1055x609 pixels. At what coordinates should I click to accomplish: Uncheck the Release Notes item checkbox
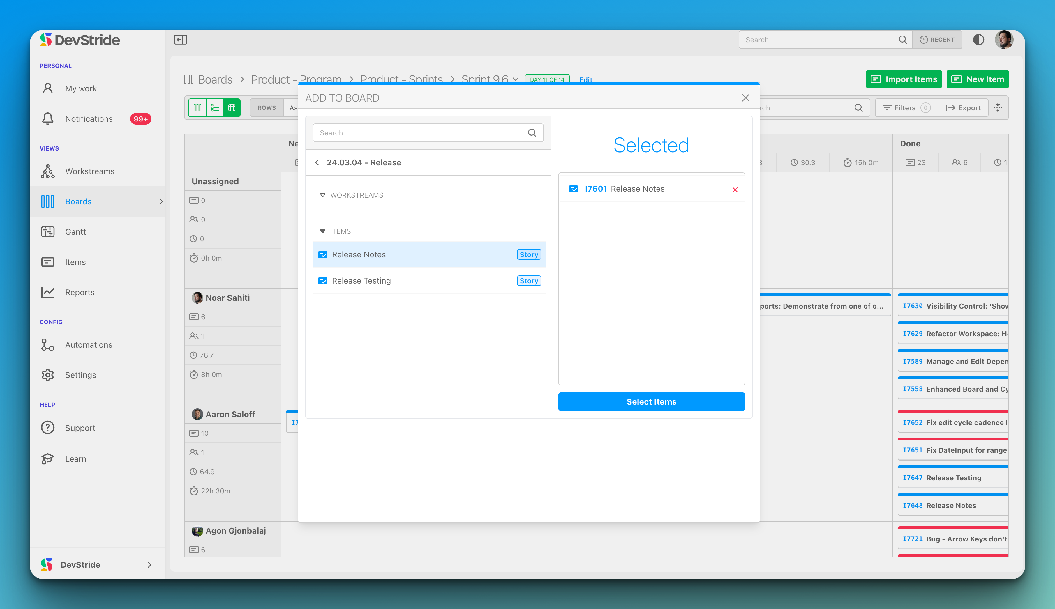pos(323,254)
